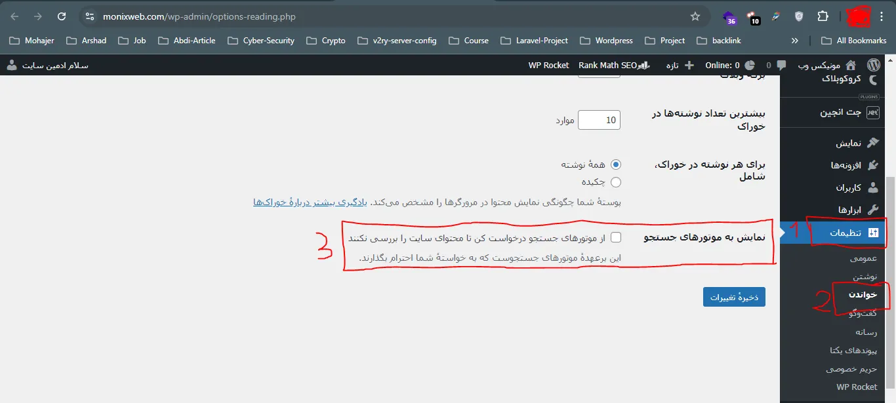Show more bookmarks with the double chevron
Image resolution: width=896 pixels, height=403 pixels.
[795, 41]
